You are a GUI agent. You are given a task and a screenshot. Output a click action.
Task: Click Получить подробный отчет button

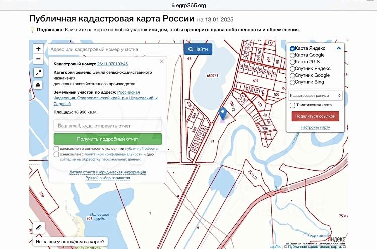click(x=108, y=139)
